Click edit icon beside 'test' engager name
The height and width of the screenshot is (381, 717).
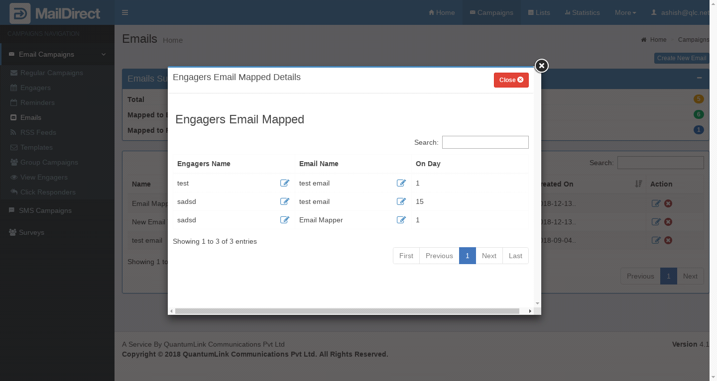pos(285,183)
